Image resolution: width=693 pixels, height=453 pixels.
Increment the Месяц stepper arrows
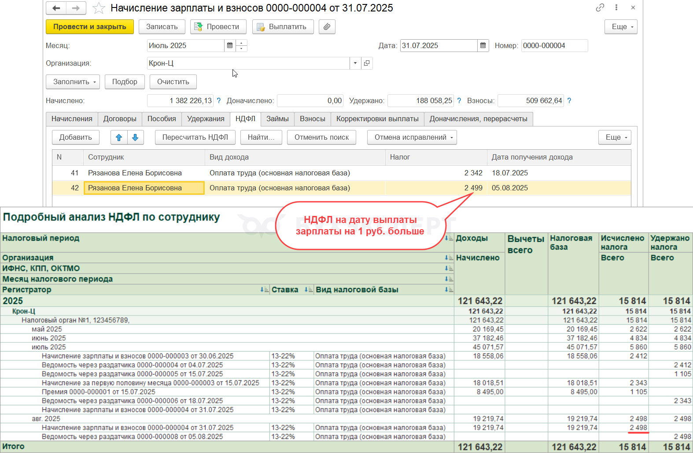tap(241, 43)
